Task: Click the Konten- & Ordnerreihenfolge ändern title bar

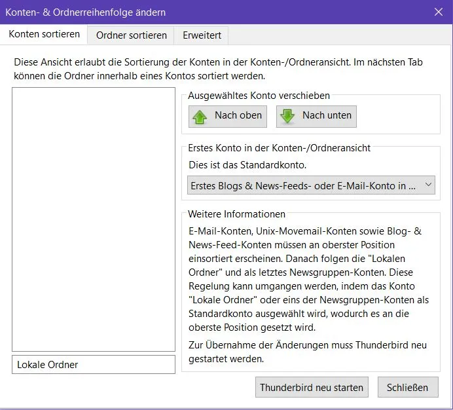Action: click(86, 12)
